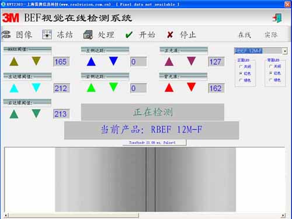Image resolution: width=292 pixels, height=219 pixels.
Task: Click the MARK阈值 value field 165
Action: coord(61,62)
